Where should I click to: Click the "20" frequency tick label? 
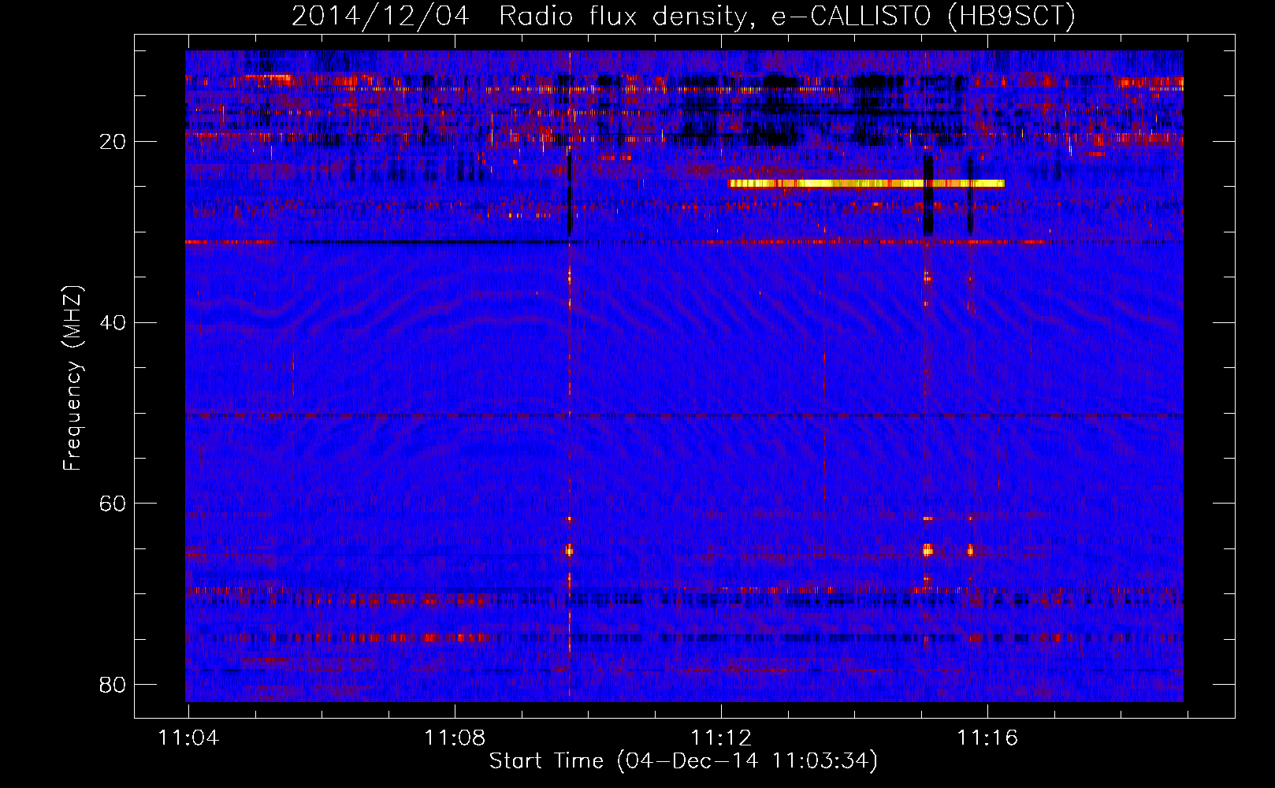coord(113,142)
